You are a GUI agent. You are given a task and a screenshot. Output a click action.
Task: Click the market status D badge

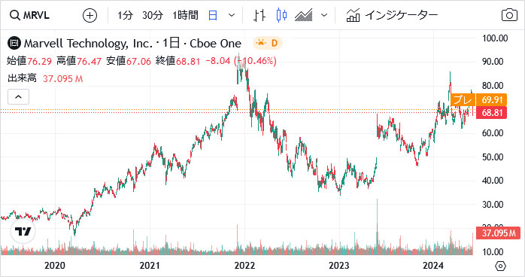[x=268, y=43]
